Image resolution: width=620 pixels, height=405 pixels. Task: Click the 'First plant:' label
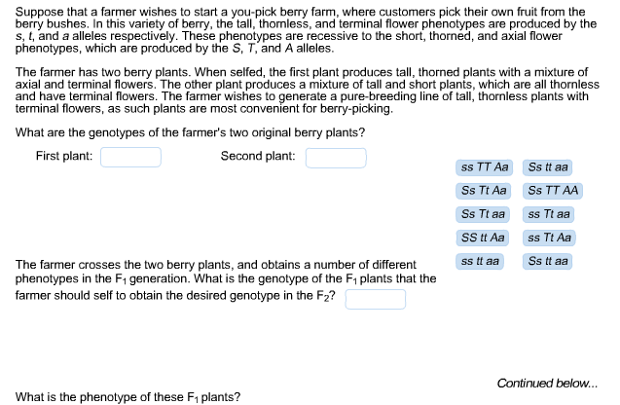[x=64, y=156]
